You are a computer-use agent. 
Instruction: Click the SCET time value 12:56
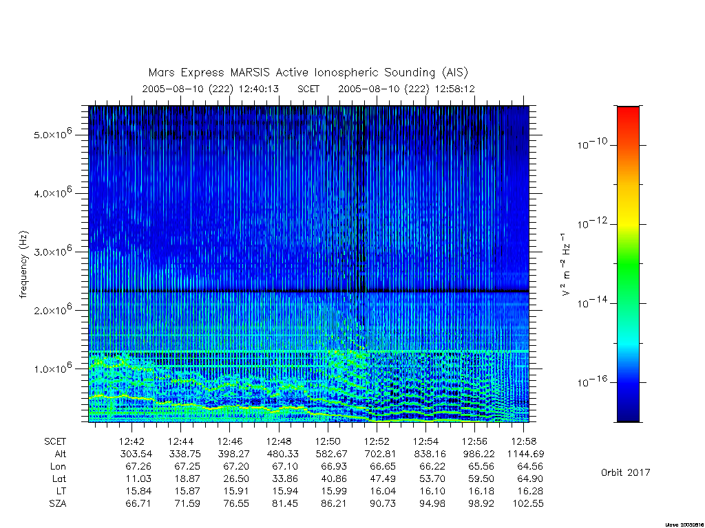pos(475,441)
